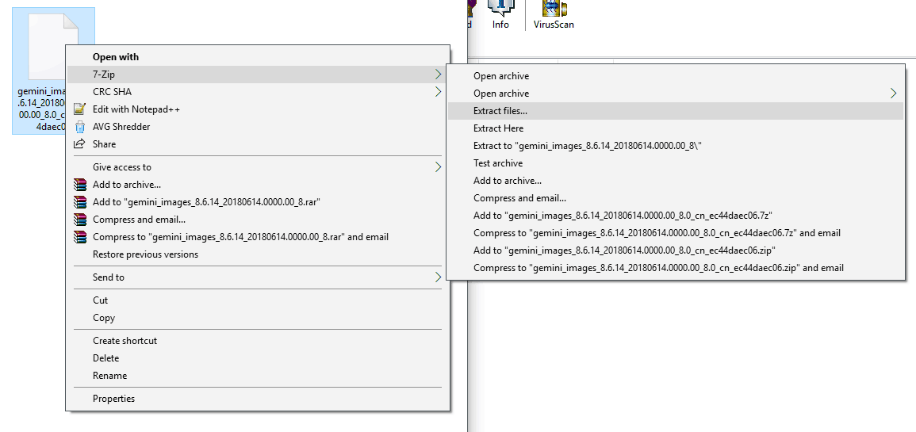
Task: Choose the second Open archive entry with arrow
Action: point(676,94)
